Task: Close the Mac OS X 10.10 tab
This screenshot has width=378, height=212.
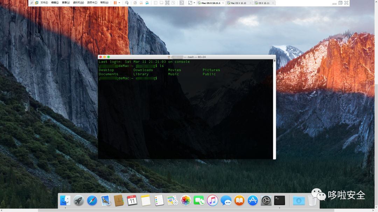Action: click(x=251, y=3)
